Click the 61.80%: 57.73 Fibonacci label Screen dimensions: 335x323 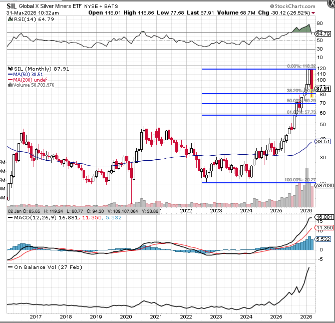(301, 112)
